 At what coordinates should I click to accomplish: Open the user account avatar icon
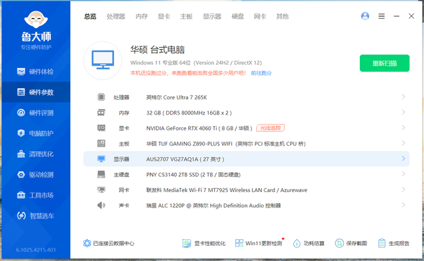365,16
